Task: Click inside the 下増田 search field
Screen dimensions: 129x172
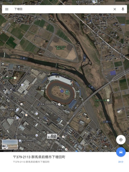Action: click(x=61, y=9)
